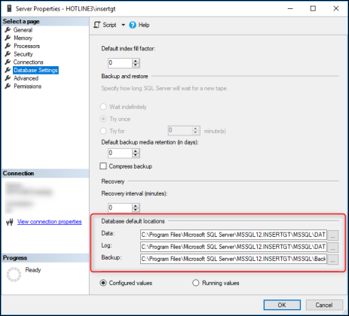
Task: Increase the Recovery interval minutes
Action: [136, 205]
